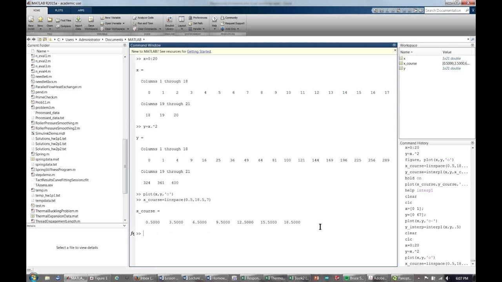Screen dimensions: 502x282
Task: Open the Getting Started link
Action: click(199, 51)
